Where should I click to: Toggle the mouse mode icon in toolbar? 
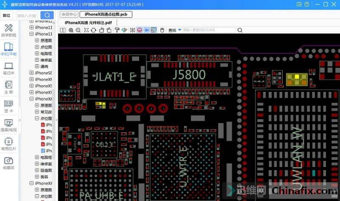point(162,30)
